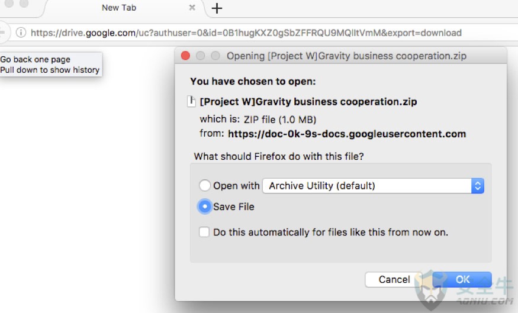Cancel the file download dialog
This screenshot has height=313, width=518.
pyautogui.click(x=394, y=279)
